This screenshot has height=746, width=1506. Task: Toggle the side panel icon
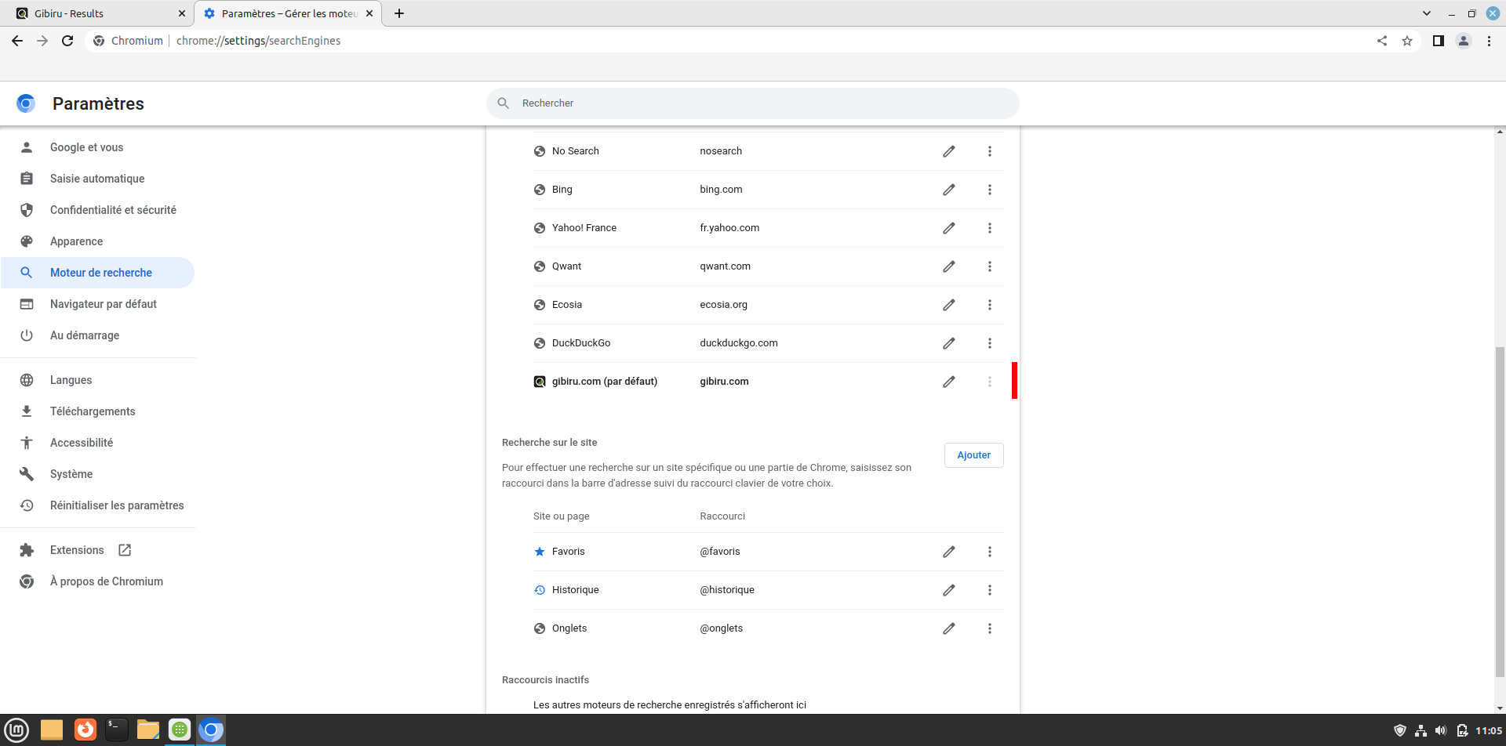click(x=1438, y=41)
